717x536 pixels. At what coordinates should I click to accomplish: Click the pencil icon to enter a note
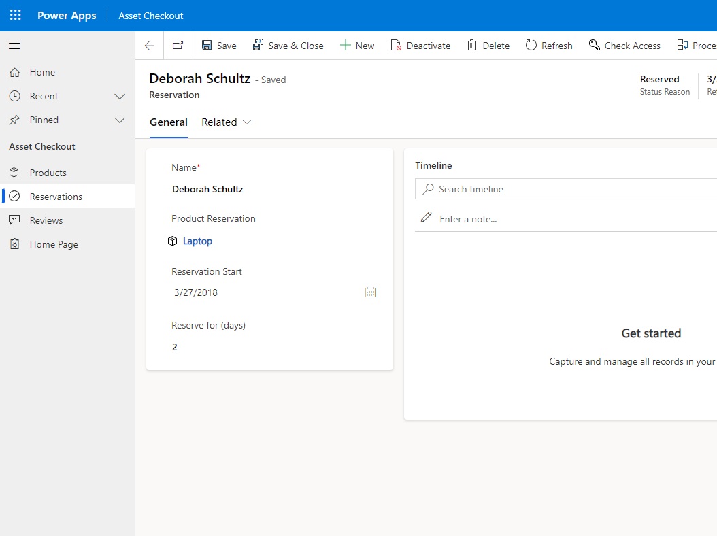(x=425, y=218)
